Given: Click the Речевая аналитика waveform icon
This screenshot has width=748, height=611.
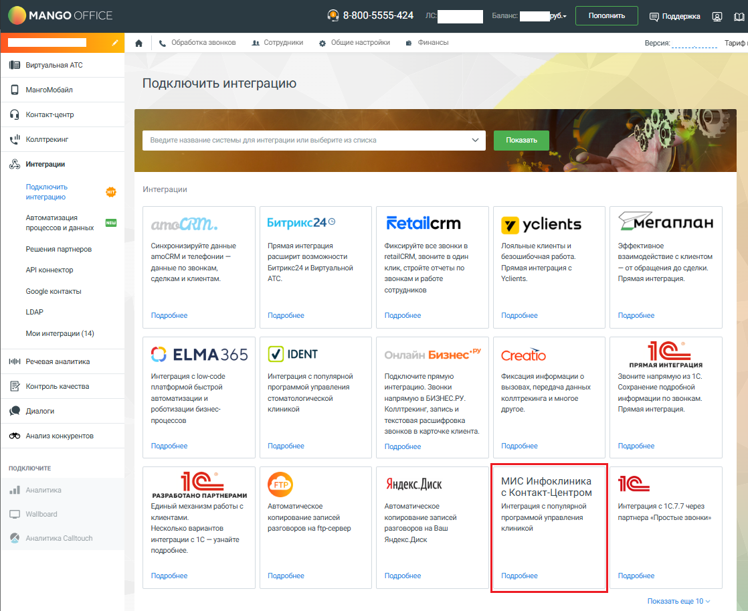Looking at the screenshot, I should (x=15, y=361).
